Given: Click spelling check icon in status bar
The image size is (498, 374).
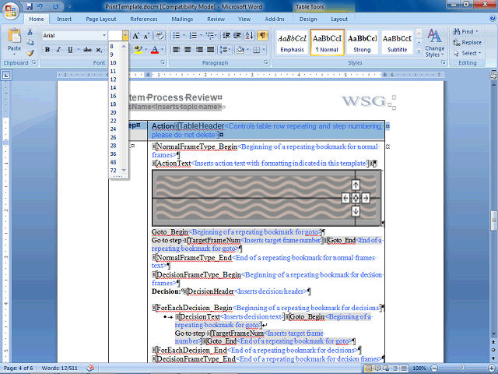Looking at the screenshot, I should pos(90,368).
